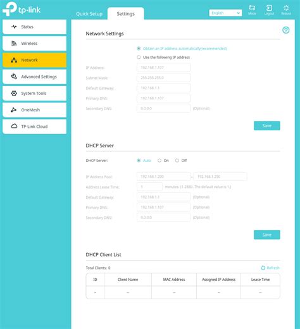Open Advanced Settings from sidebar
This screenshot has width=300, height=329.
pos(34,77)
